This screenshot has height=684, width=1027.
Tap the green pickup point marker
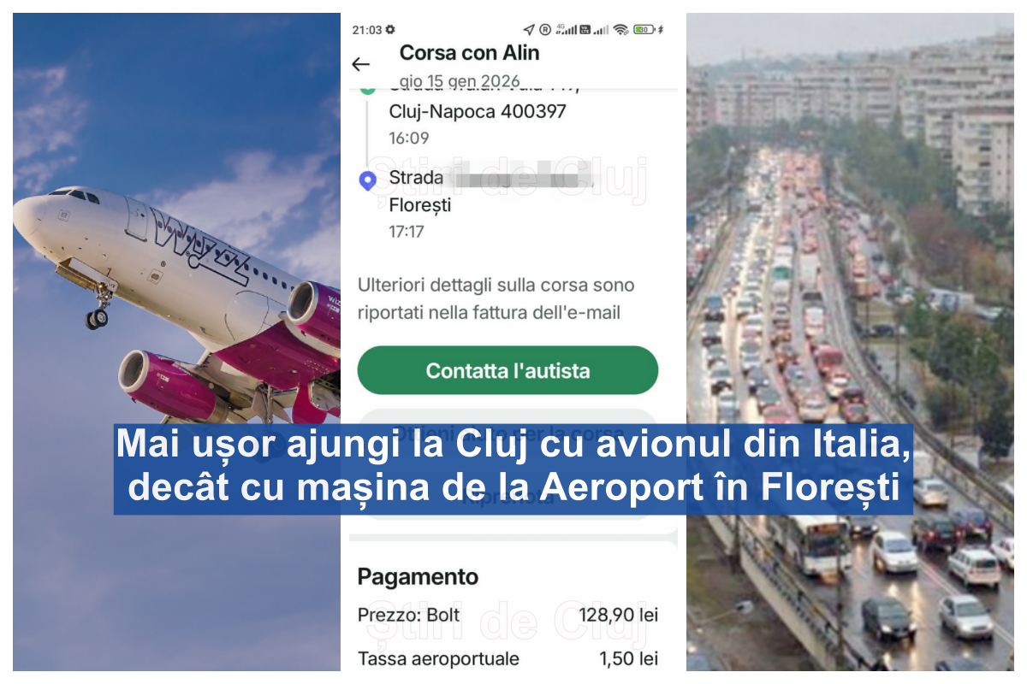point(368,87)
